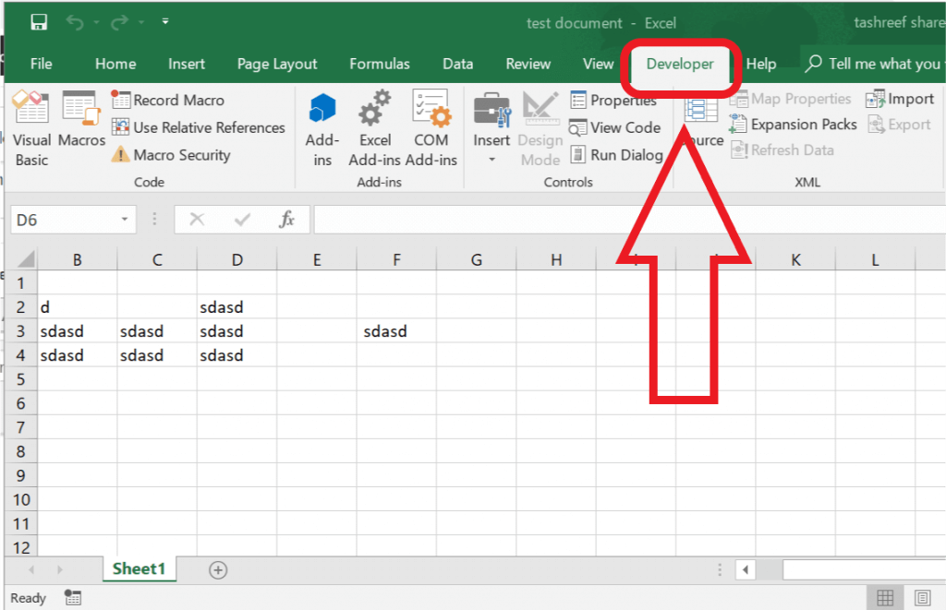Click the Cancel X in formula bar
946x610 pixels.
click(x=197, y=220)
